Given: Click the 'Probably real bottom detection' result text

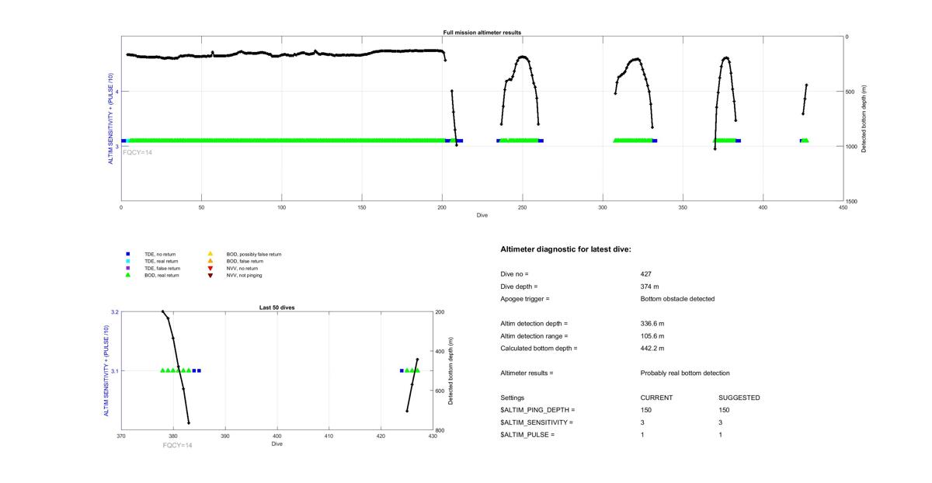Looking at the screenshot, I should coord(685,373).
